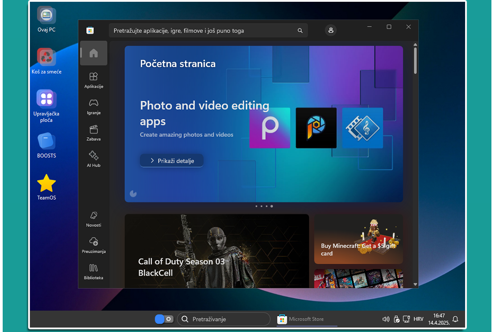
Task: Select the last carousel page dot
Action: 272,206
